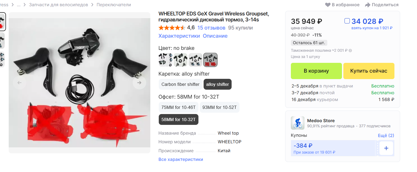
Task: Expand the breadcrumb ellipsis
Action: (19, 5)
